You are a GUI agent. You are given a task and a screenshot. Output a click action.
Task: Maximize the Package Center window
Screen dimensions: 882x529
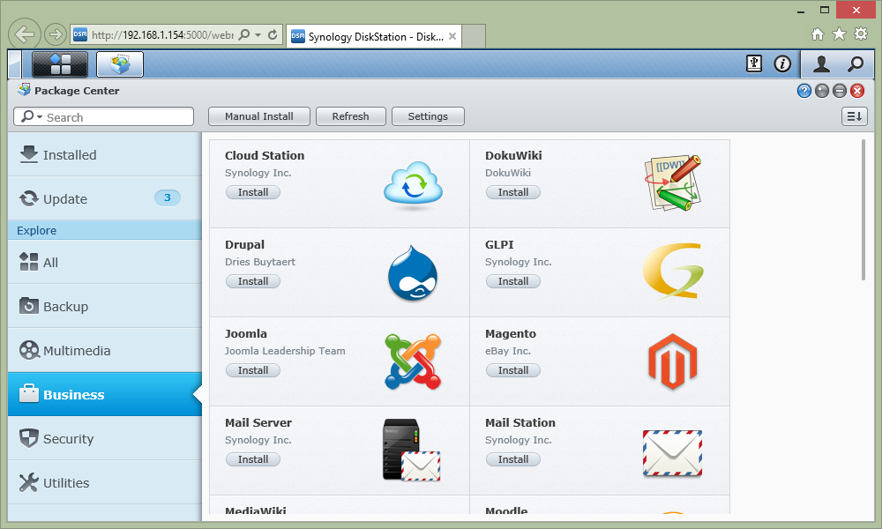[x=822, y=91]
